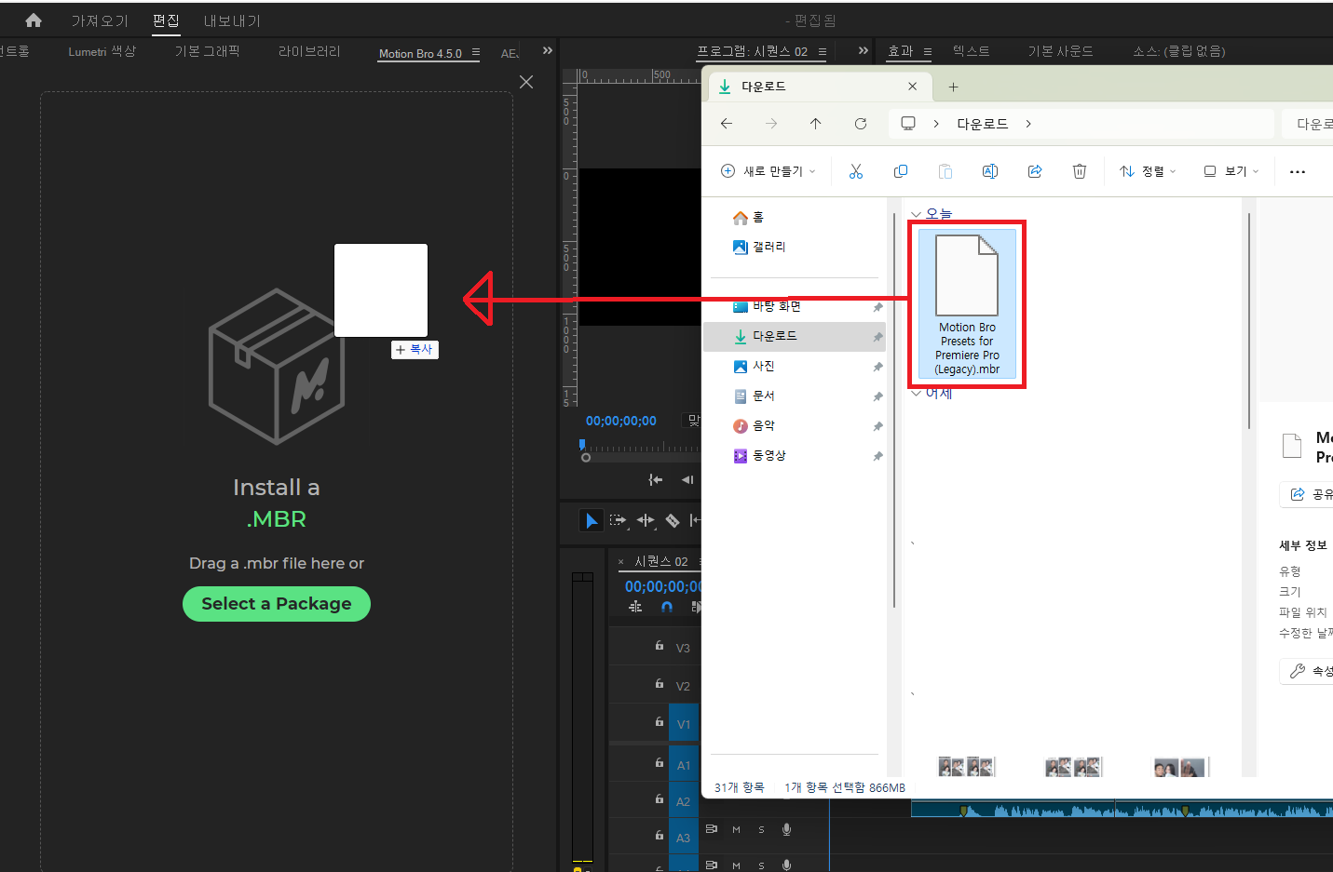Open the 라이브러리 panel tab
This screenshot has width=1333, height=872.
pyautogui.click(x=309, y=51)
